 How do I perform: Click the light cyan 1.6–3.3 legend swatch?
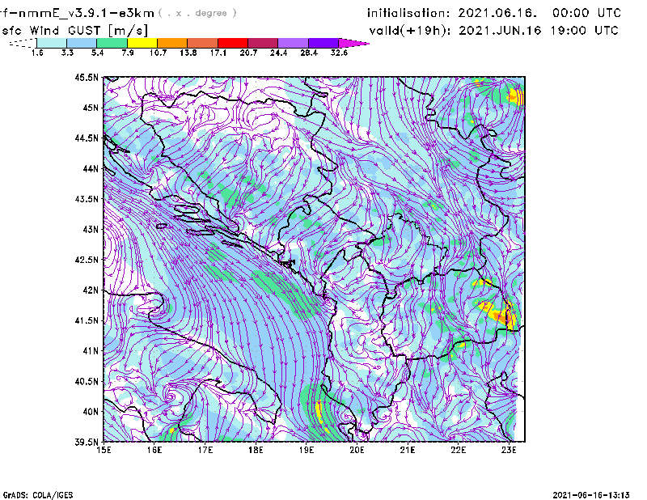tap(52, 43)
